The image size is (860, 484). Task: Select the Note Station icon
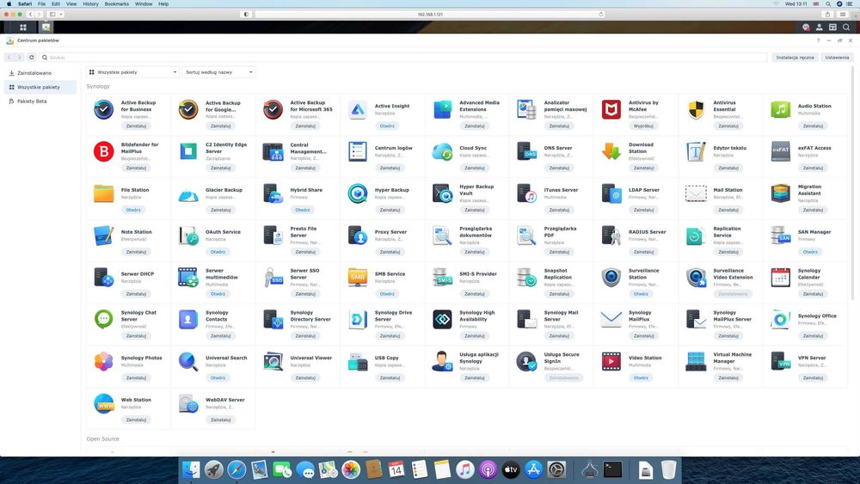(x=104, y=236)
